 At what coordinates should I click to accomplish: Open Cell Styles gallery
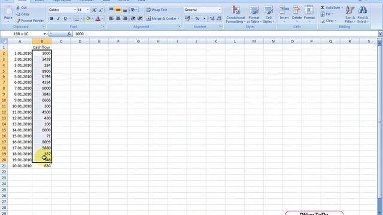point(269,14)
